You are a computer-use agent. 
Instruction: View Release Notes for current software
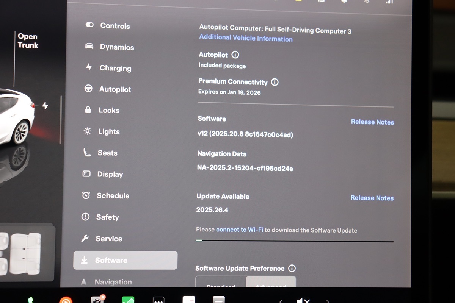click(x=372, y=122)
